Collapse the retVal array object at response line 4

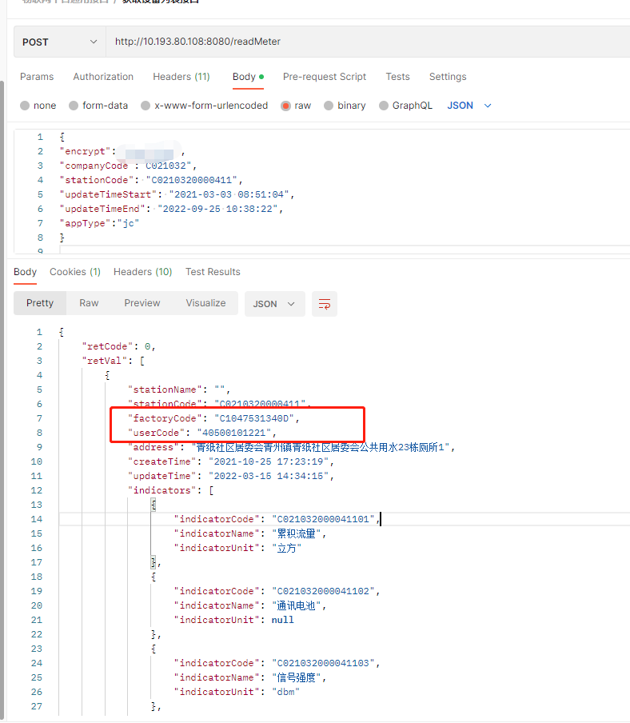pos(107,375)
